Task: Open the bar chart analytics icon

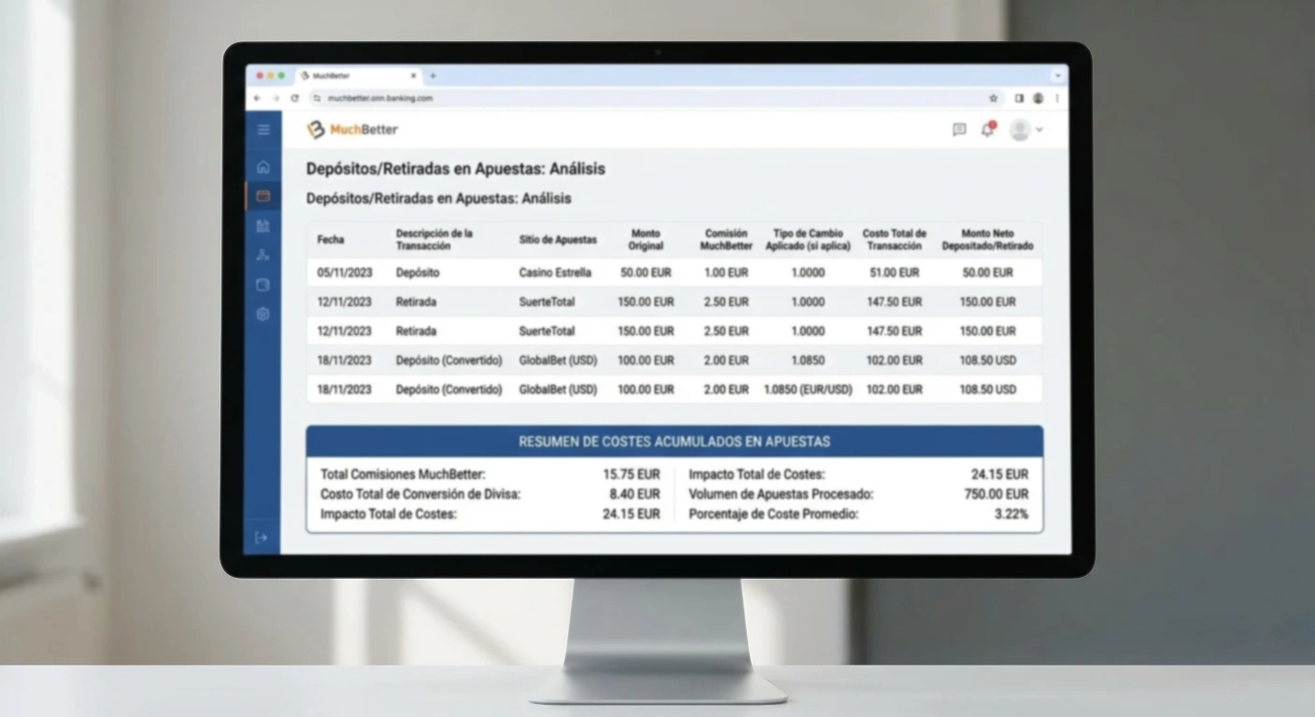Action: click(263, 226)
